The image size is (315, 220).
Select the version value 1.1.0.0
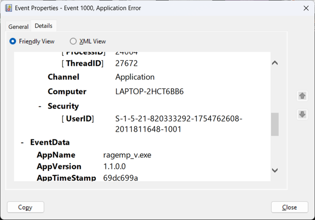coord(114,166)
